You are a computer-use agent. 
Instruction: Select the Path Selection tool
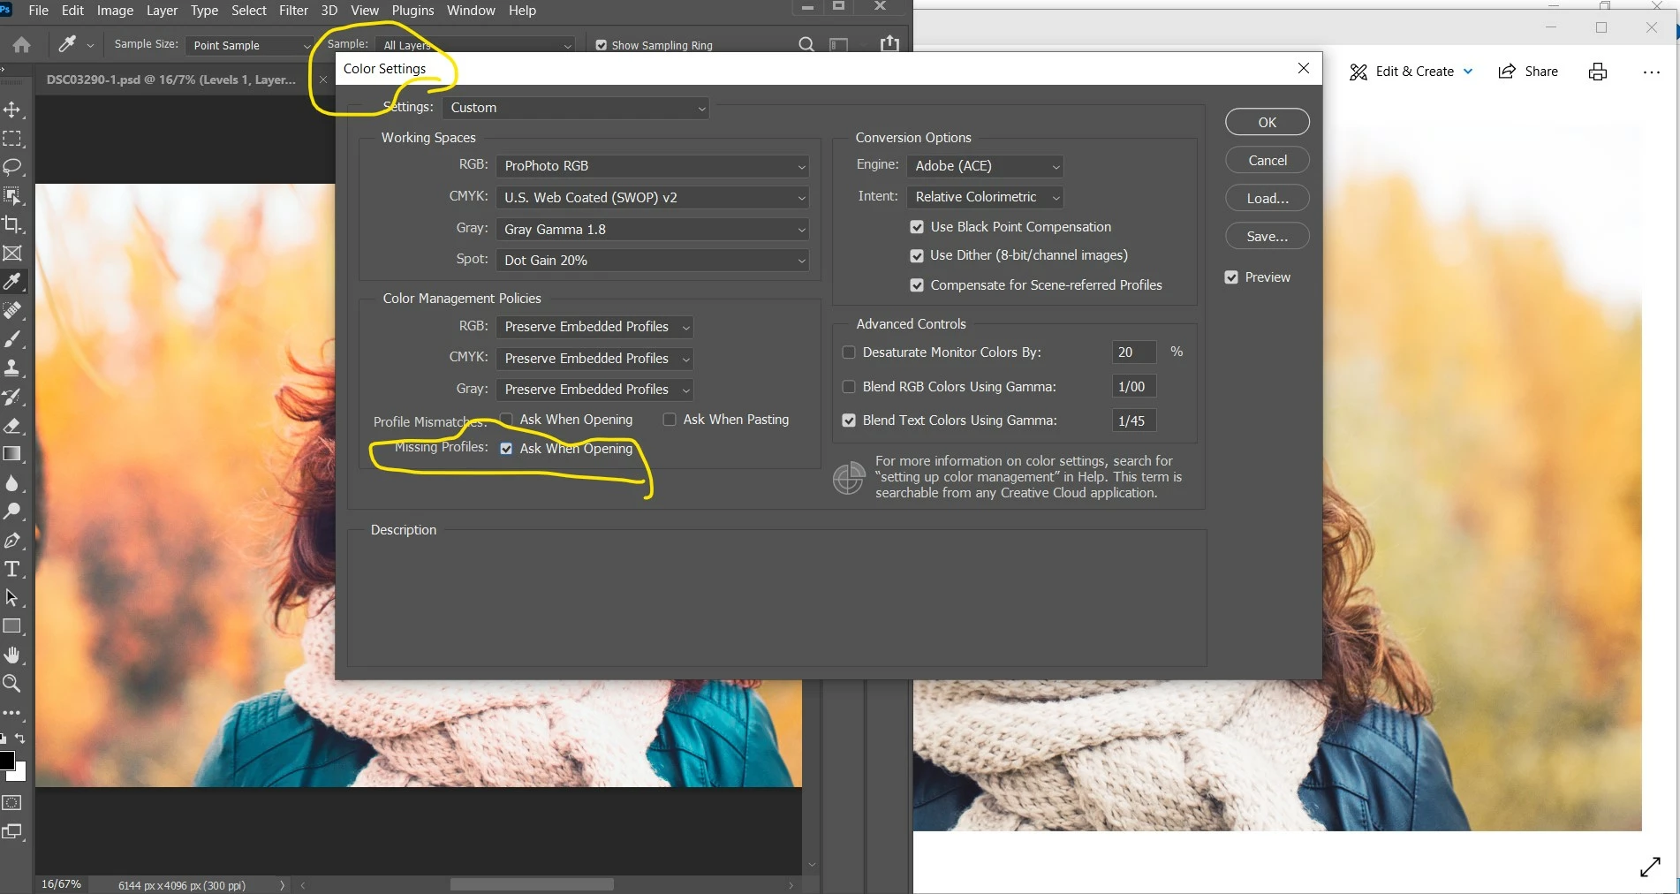tap(12, 598)
